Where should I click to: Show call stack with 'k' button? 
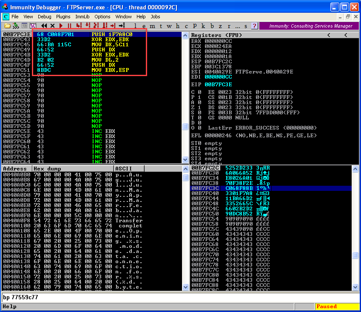(x=203, y=26)
